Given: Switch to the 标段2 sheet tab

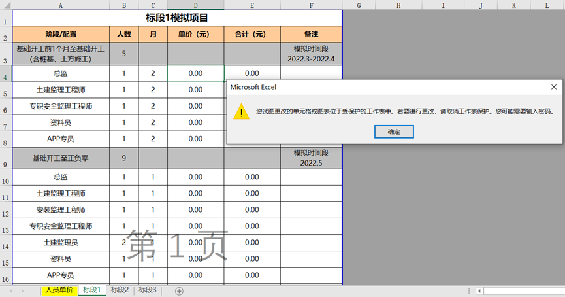Looking at the screenshot, I should tap(120, 290).
